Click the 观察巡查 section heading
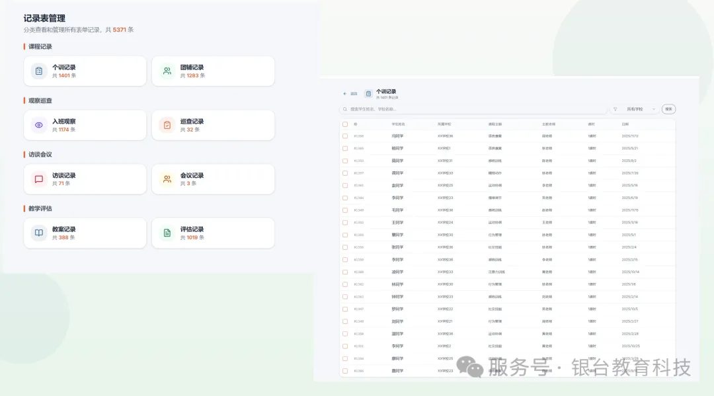Screen dimensions: 714x396 coord(40,100)
